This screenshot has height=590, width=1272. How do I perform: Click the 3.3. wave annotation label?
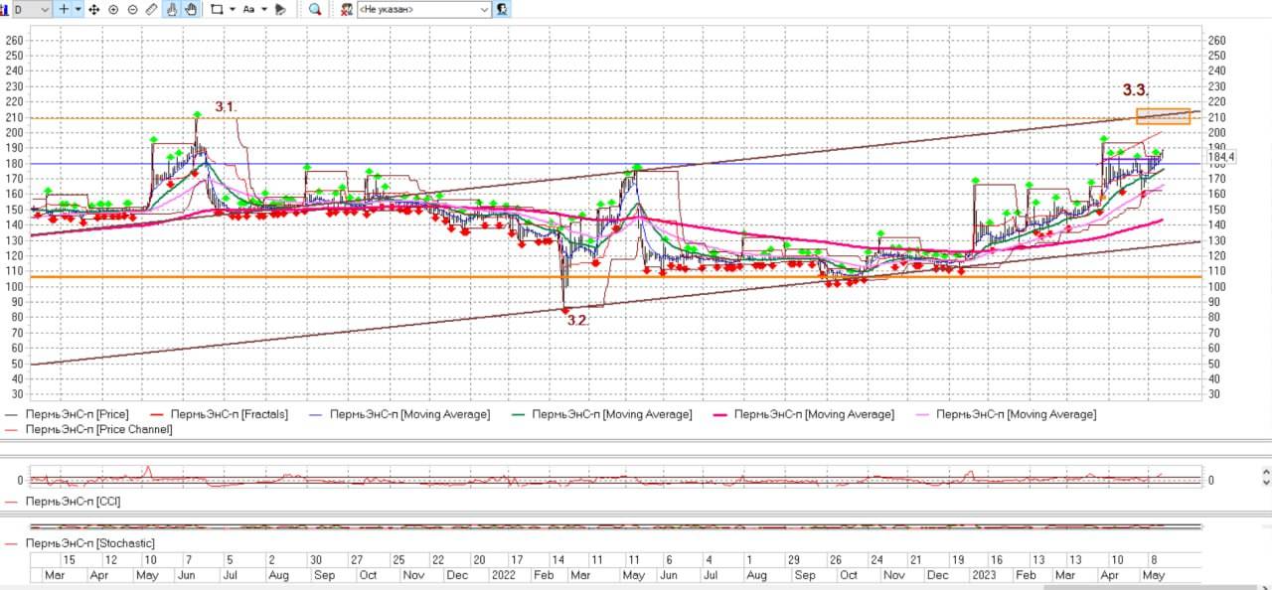click(x=1136, y=90)
